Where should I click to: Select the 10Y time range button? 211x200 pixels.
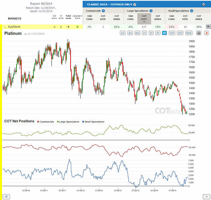(172, 33)
